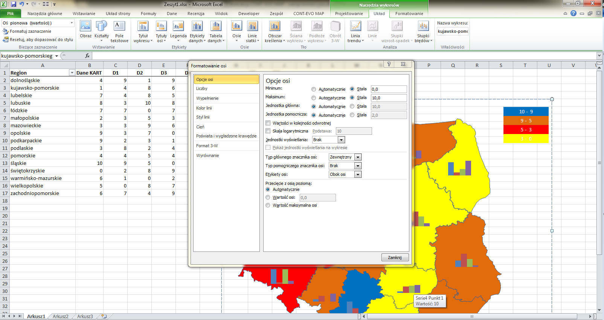
Task: Open the Plik tab
Action: 11,14
